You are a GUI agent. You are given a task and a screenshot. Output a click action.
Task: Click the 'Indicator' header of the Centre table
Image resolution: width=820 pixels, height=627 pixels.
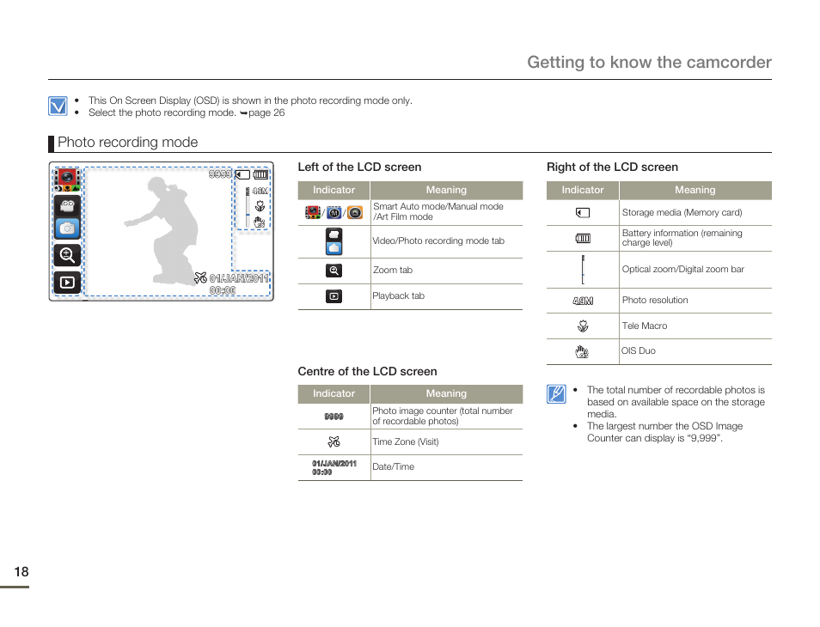(334, 393)
